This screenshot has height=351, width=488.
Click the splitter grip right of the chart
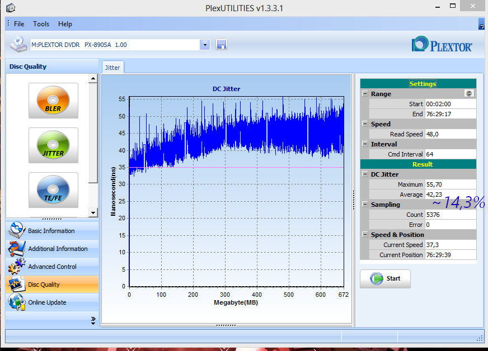(354, 200)
